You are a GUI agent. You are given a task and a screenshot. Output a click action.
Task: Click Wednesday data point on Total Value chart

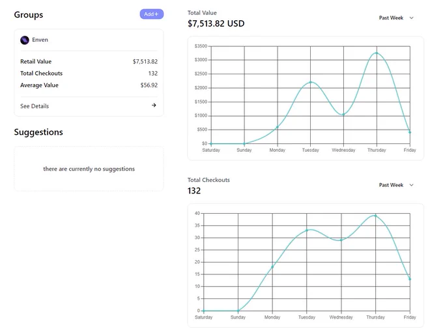[x=343, y=115]
